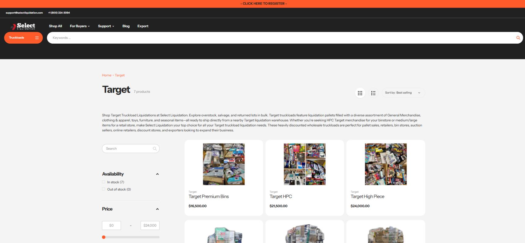Click the price range slider handle
This screenshot has width=525, height=243.
click(x=104, y=237)
